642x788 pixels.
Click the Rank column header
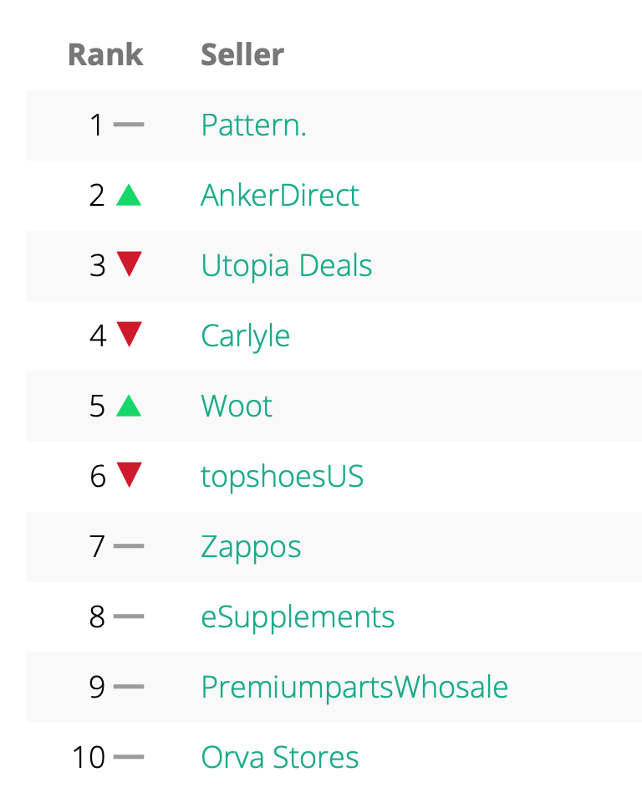[x=105, y=55]
